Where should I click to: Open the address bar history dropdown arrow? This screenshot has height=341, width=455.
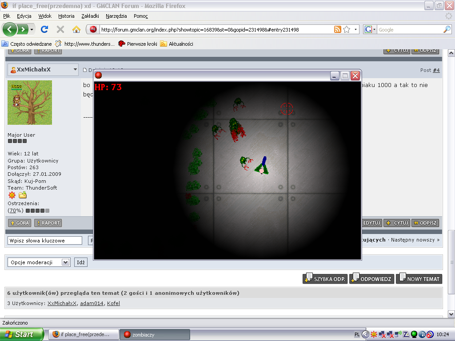click(356, 30)
